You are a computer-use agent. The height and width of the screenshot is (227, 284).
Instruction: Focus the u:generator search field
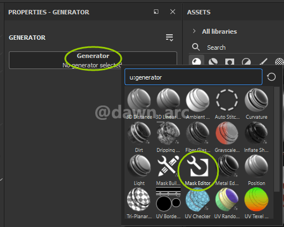point(193,77)
